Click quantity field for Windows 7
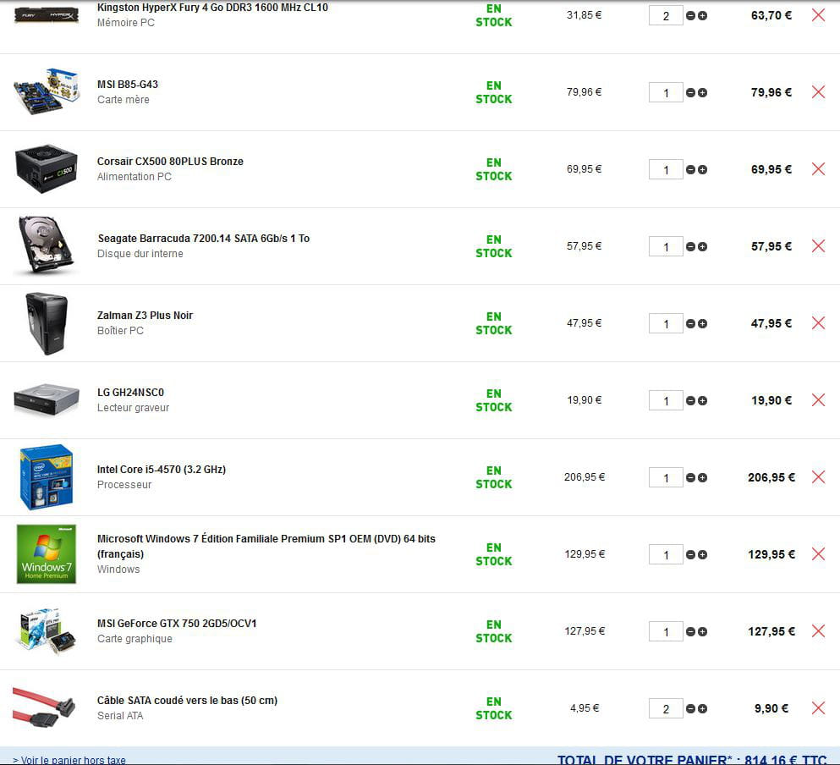The image size is (840, 765). [666, 555]
